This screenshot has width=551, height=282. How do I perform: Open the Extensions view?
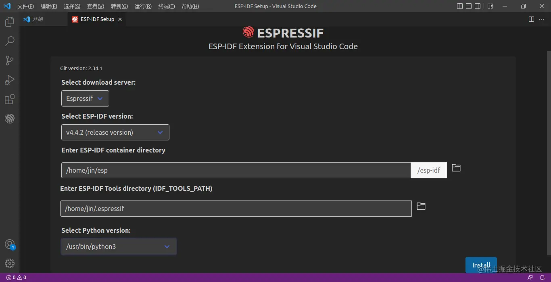point(10,99)
